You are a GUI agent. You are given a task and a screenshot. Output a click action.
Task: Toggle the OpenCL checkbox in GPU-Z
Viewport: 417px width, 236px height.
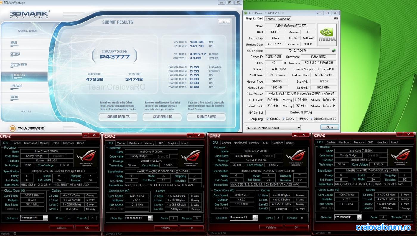pos(268,119)
